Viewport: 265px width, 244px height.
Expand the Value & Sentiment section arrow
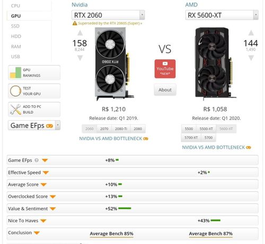tap(53, 209)
